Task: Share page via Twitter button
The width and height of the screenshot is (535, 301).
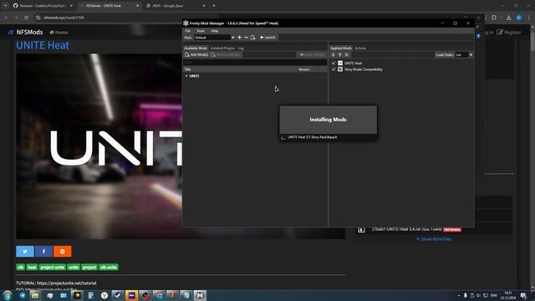Action: (x=25, y=252)
